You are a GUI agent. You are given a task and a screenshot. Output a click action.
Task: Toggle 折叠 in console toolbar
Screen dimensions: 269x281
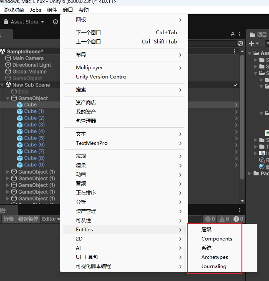(9, 219)
